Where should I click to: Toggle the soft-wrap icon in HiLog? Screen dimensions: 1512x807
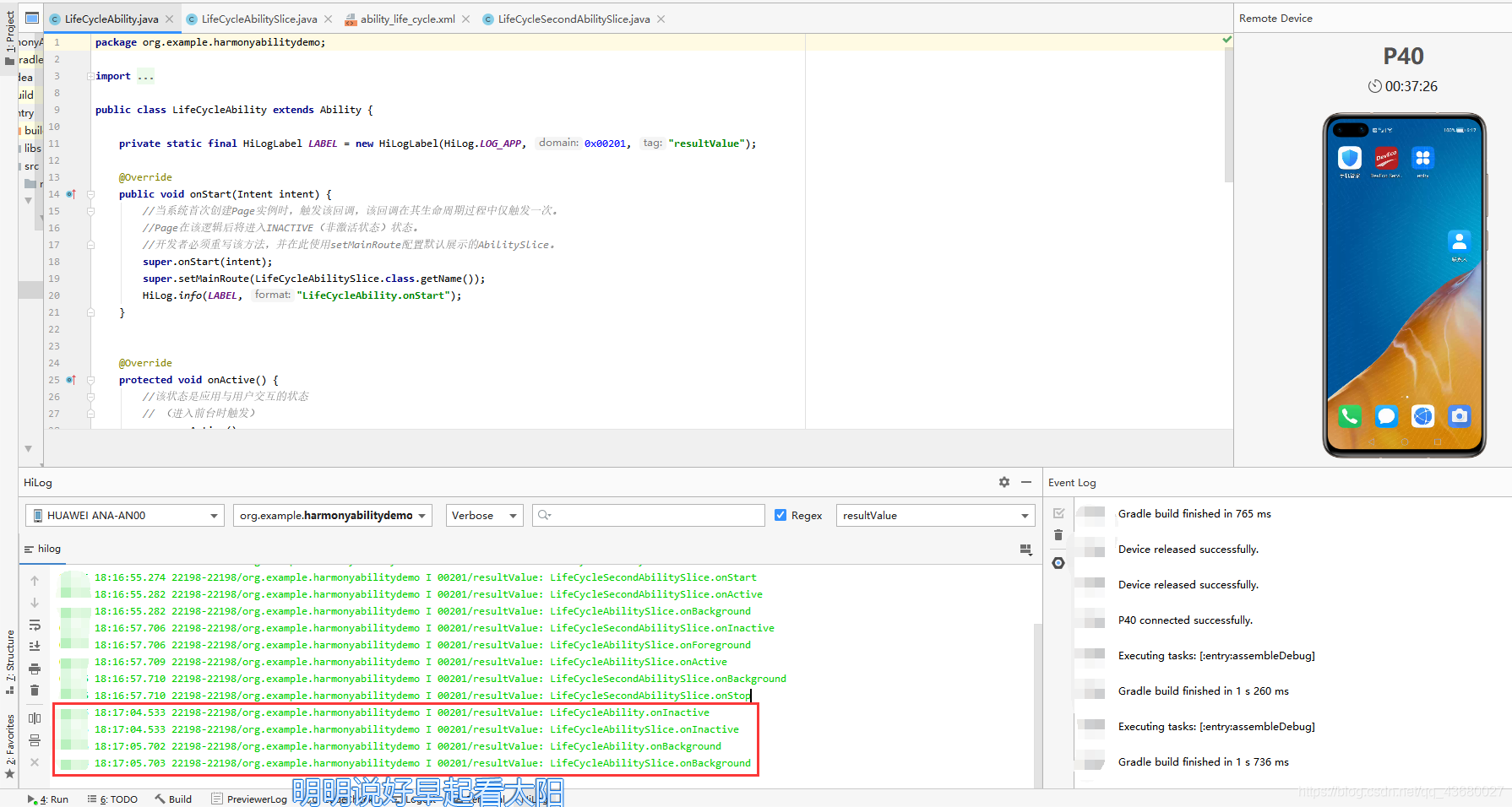click(35, 625)
